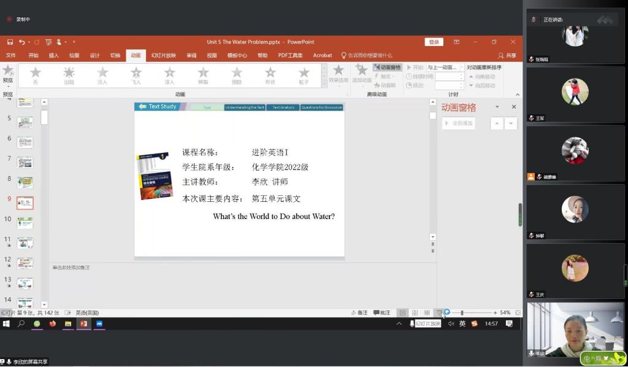The height and width of the screenshot is (367, 628).
Task: Move animation up arrow in Animation Pane
Action: [497, 123]
